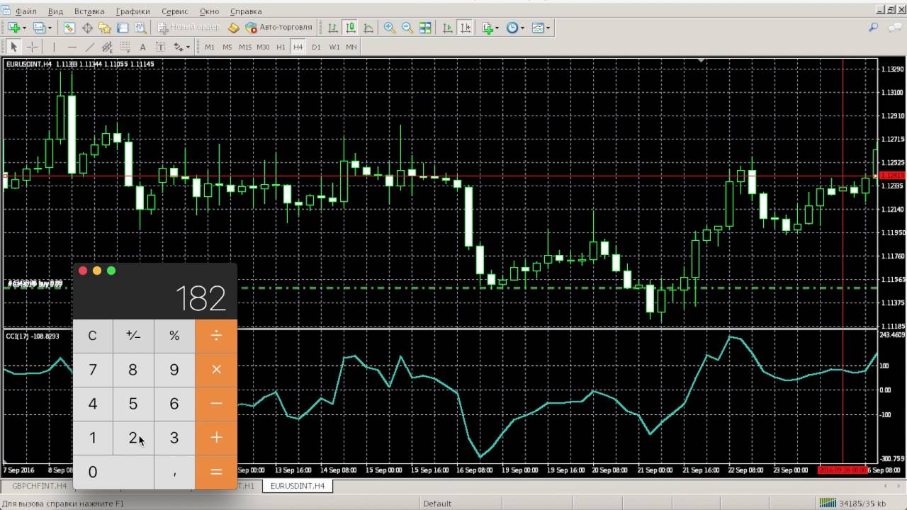Click the Default profile in status bar
Image resolution: width=907 pixels, height=510 pixels.
[437, 504]
